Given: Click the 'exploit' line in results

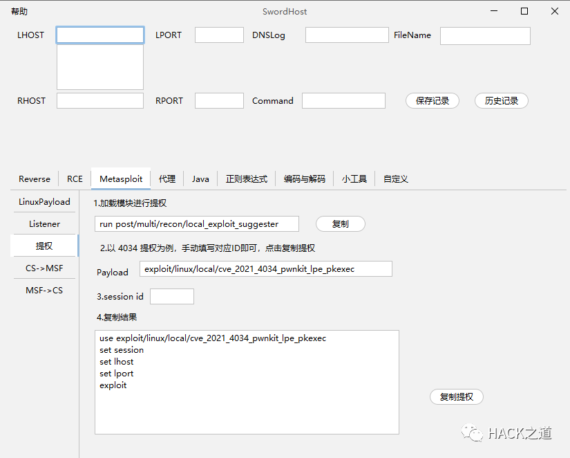Looking at the screenshot, I should click(113, 385).
